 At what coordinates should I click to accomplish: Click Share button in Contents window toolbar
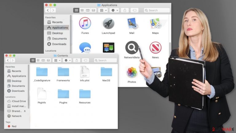[x=77, y=60]
